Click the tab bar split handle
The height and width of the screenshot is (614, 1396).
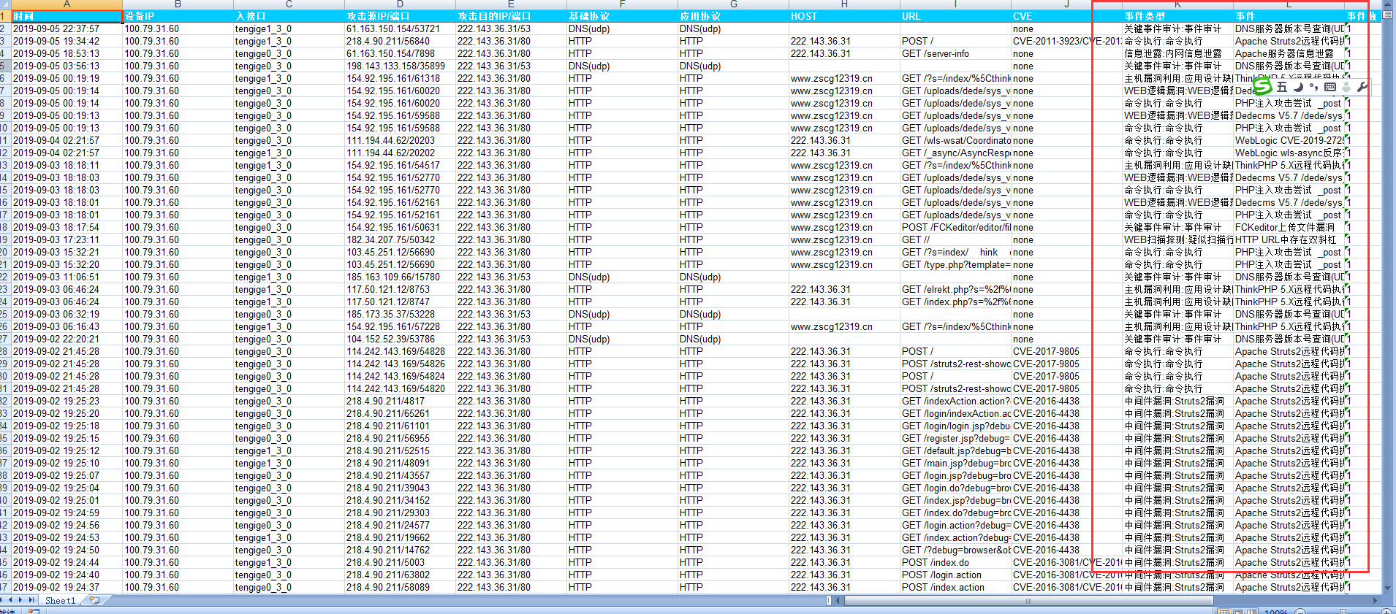point(830,601)
